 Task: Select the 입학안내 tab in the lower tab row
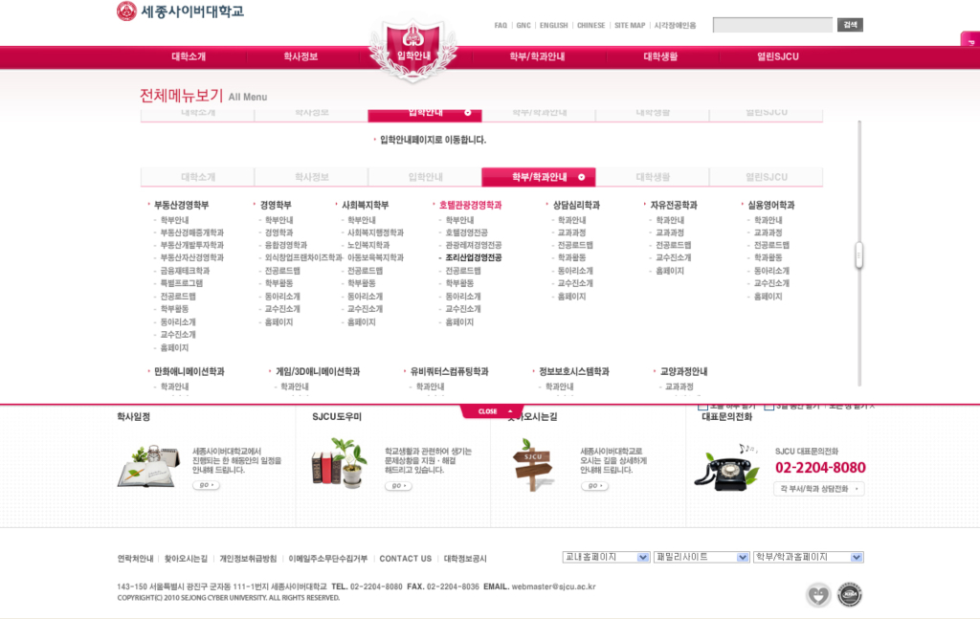tap(426, 177)
